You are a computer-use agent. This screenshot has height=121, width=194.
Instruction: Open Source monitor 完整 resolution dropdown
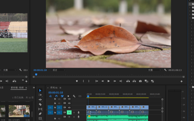coord(9,70)
